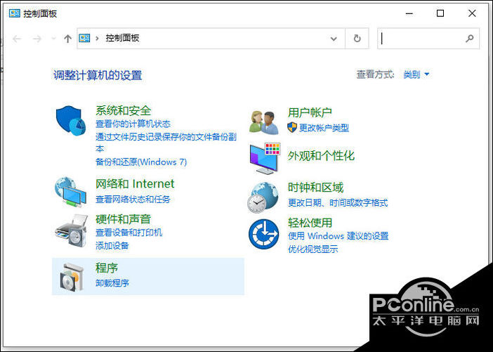Viewport: 493px width, 352px height.
Task: Open the 系统和安全 category
Action: 124,110
